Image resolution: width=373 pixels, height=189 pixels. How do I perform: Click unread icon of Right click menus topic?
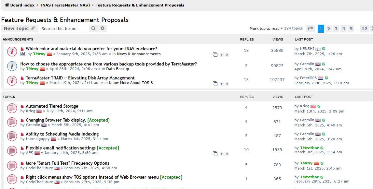click(22, 177)
